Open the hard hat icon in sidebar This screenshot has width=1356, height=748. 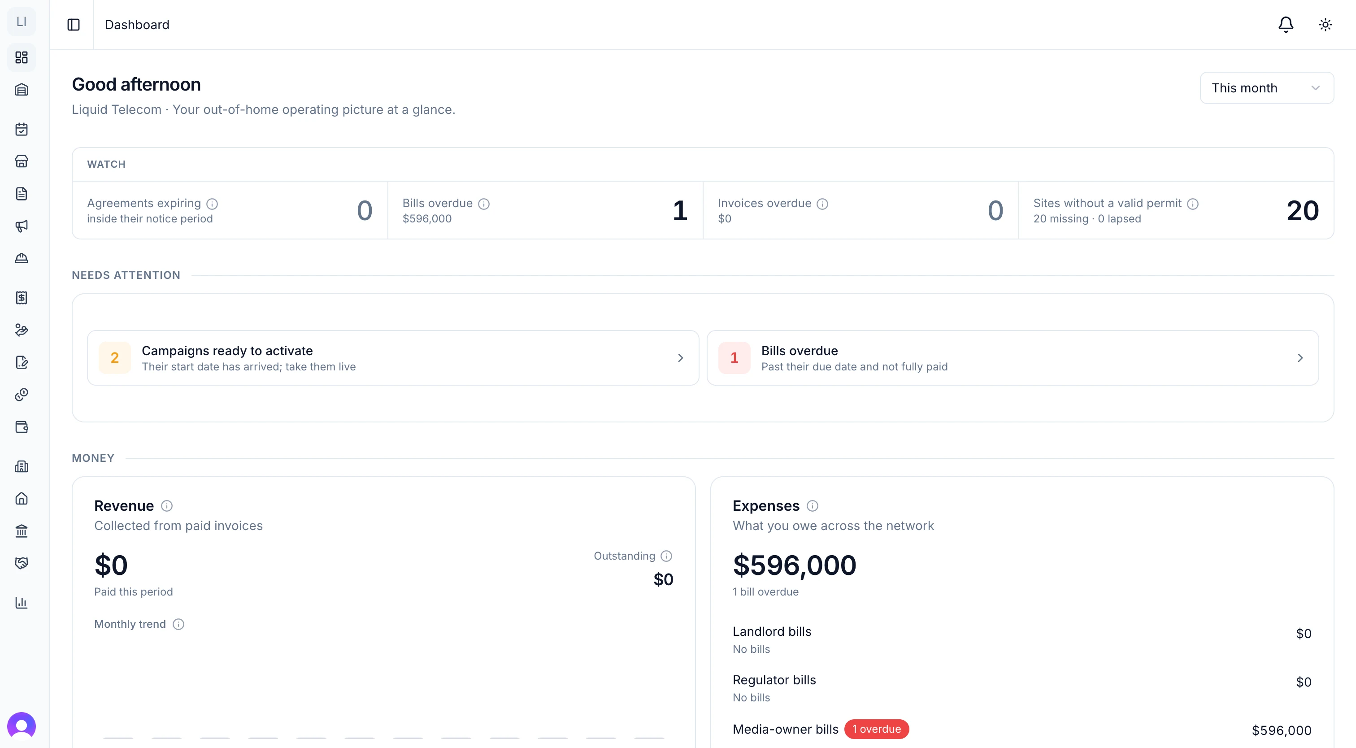(22, 258)
